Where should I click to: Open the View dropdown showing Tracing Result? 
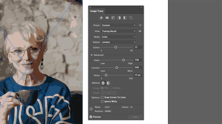(x=119, y=31)
